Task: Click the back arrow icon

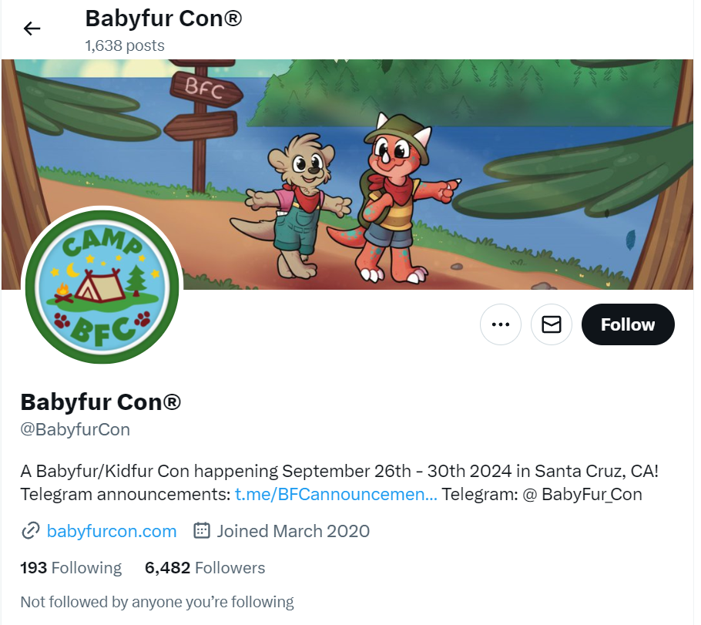Action: pos(32,29)
